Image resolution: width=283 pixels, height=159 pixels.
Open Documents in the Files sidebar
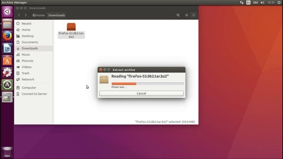coord(34,42)
